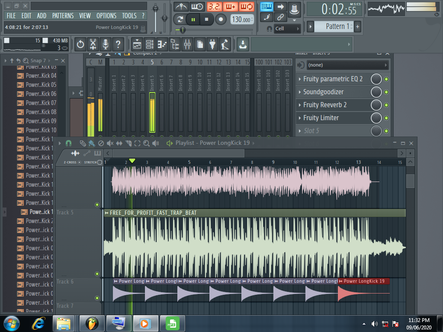The image size is (443, 332).
Task: Click the Record button in the transport
Action: (x=221, y=19)
